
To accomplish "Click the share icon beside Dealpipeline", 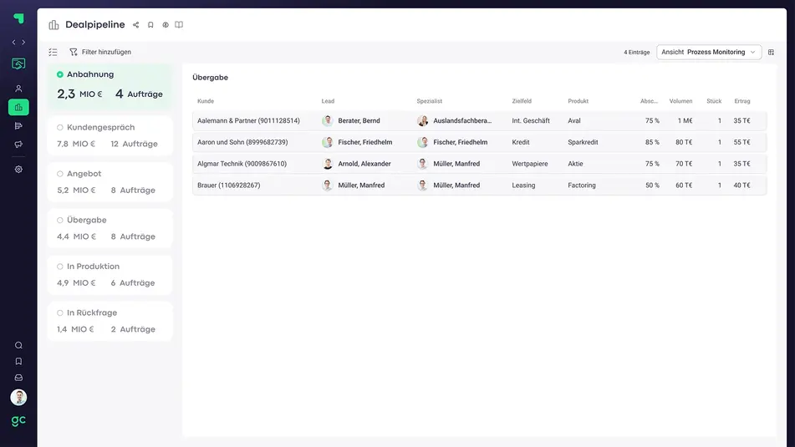I will [136, 25].
